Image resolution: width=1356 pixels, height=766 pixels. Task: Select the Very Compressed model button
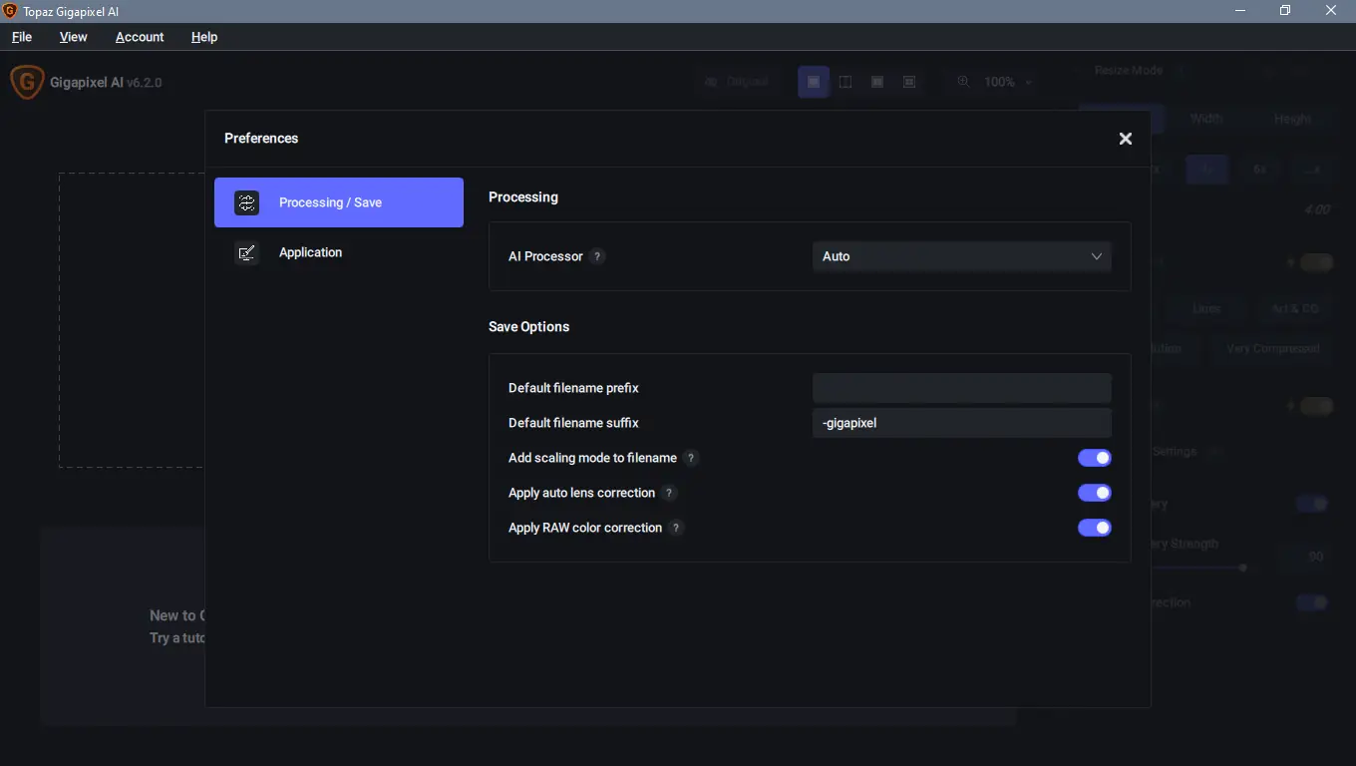pyautogui.click(x=1273, y=348)
